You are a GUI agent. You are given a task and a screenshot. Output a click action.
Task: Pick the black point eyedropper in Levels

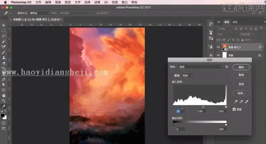coord(236,102)
